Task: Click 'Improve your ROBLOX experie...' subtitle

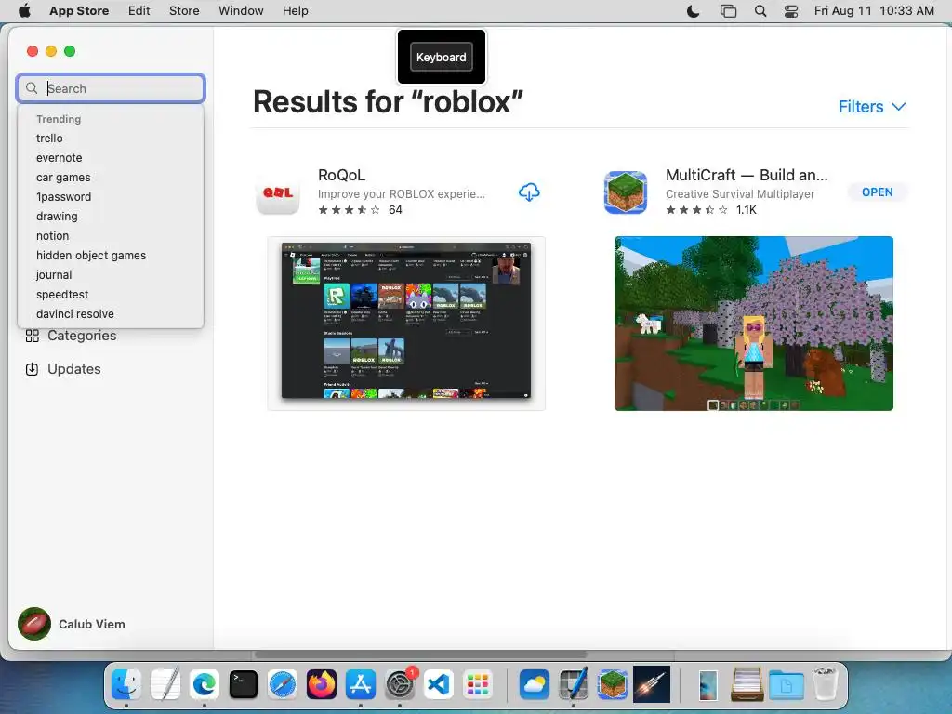Action: click(402, 193)
